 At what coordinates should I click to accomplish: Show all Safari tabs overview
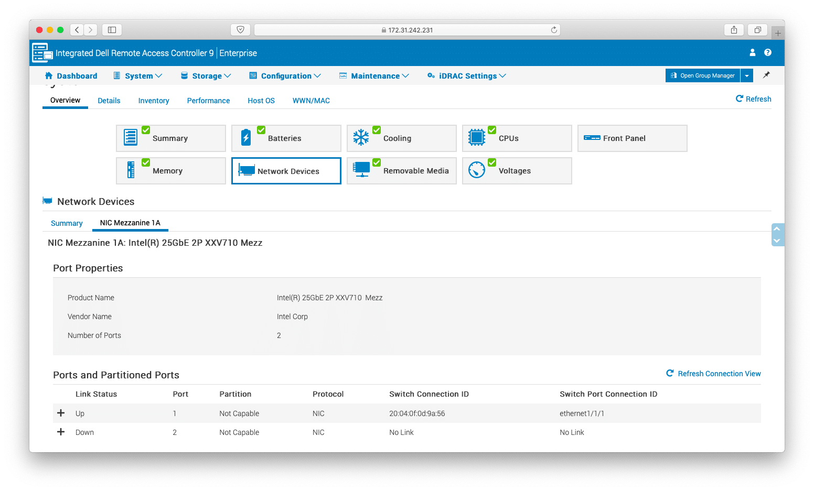click(758, 30)
